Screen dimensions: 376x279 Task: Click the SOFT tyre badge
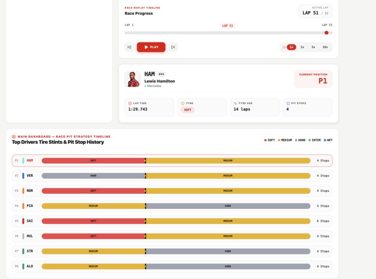[188, 110]
